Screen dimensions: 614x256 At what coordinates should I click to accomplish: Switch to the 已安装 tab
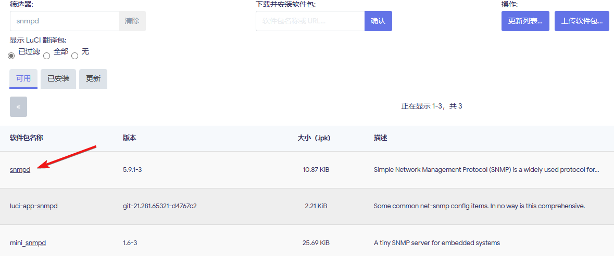pyautogui.click(x=58, y=79)
